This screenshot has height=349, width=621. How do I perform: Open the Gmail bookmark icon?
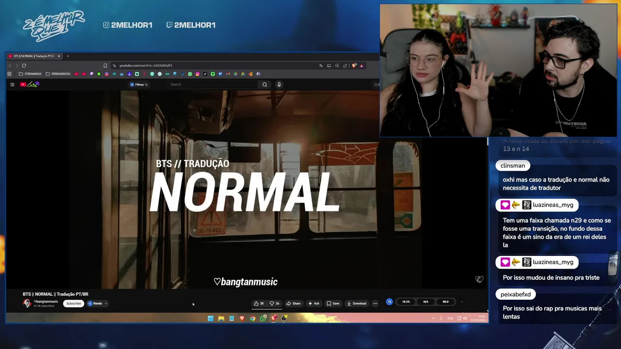point(228,74)
